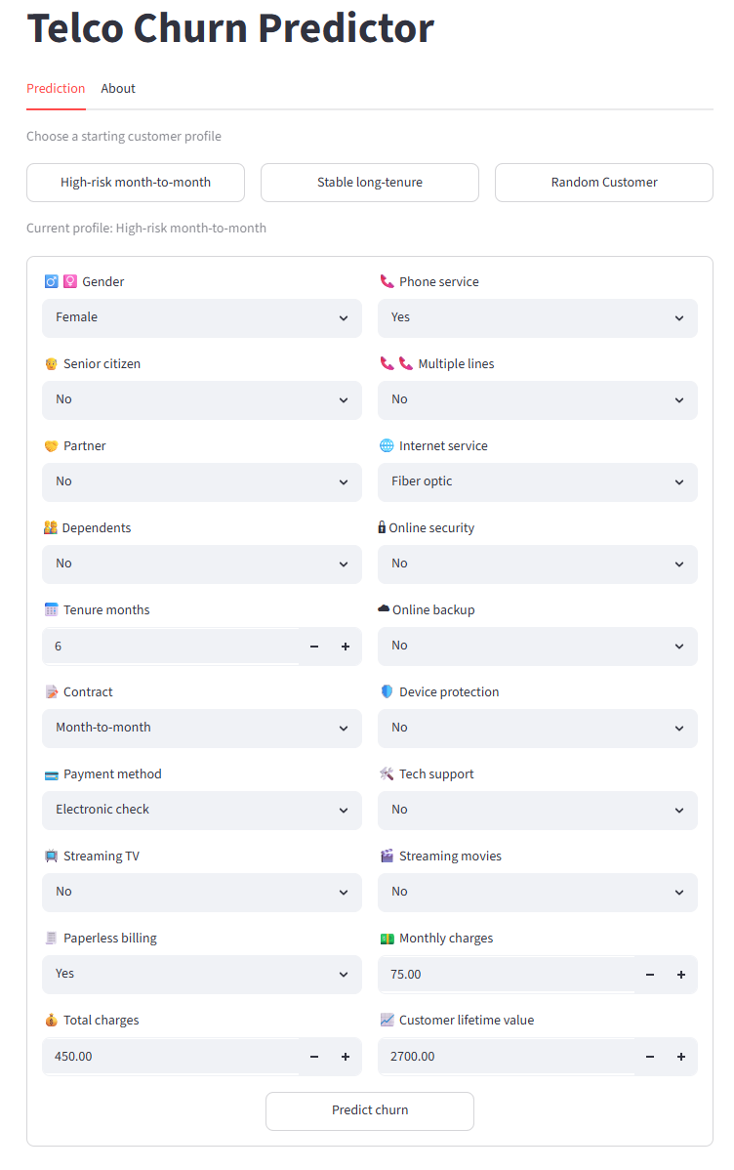Click plus icon on Monthly charges
This screenshot has height=1170, width=734.
681,975
